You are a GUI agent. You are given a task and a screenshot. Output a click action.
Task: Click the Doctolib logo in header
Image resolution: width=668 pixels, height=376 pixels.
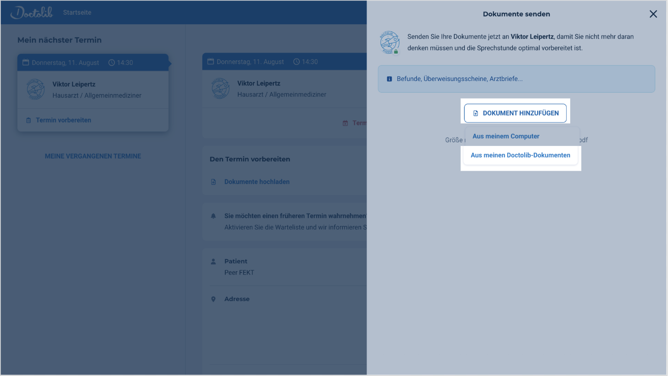click(x=32, y=13)
